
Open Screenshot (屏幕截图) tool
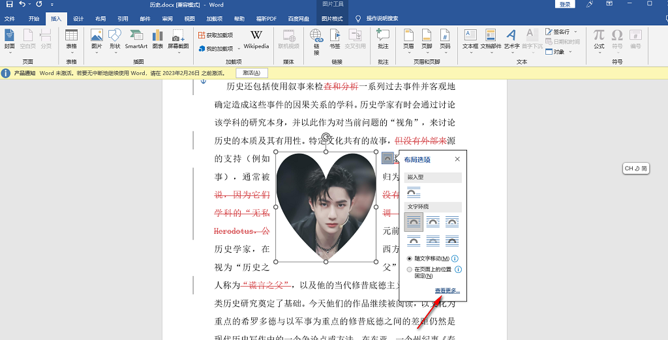[178, 41]
